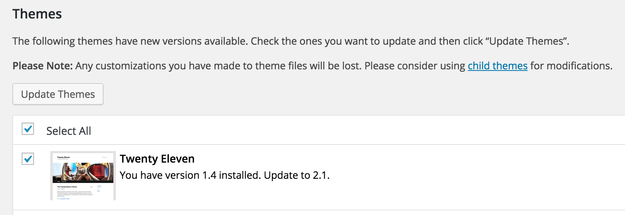Click the Update Themes button
Viewport: 625px width, 215px height.
(x=58, y=94)
